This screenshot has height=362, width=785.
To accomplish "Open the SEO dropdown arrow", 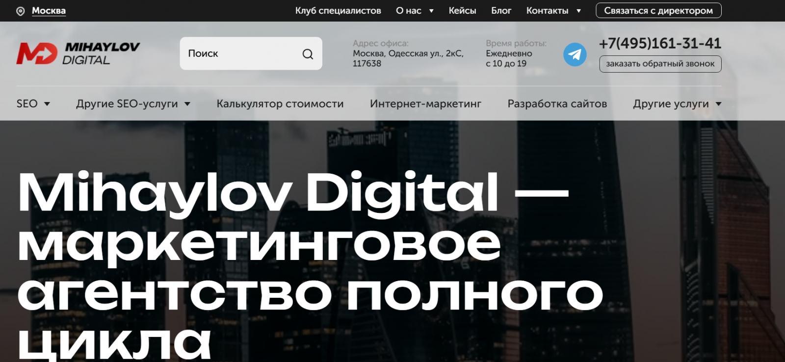I will [47, 104].
